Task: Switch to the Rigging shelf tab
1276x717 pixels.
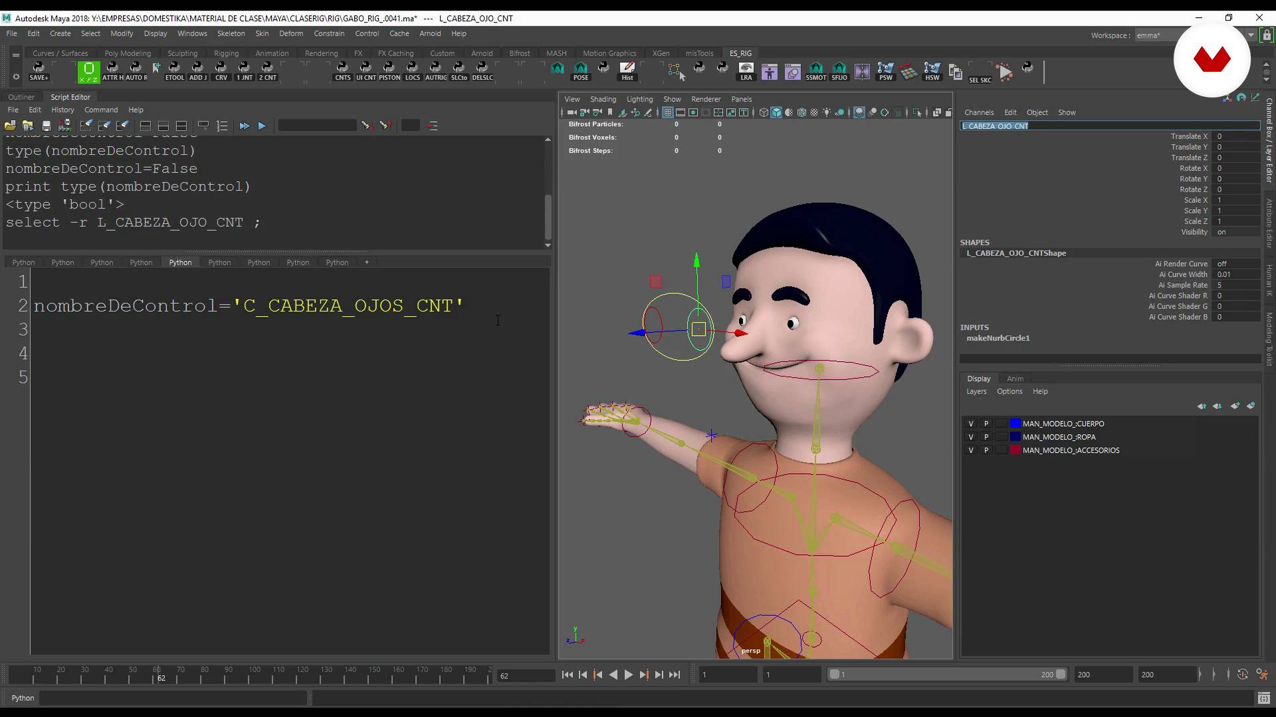Action: pyautogui.click(x=226, y=53)
